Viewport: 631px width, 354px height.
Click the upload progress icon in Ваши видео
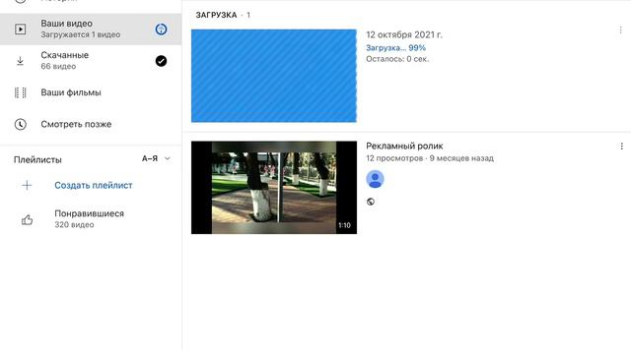point(161,29)
